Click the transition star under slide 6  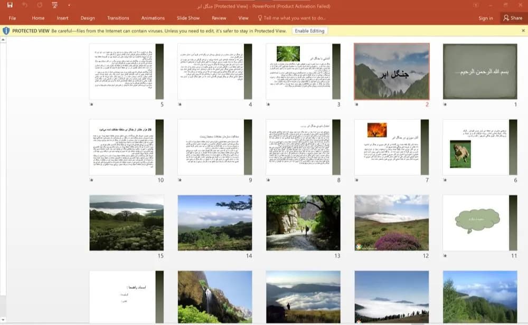point(445,180)
